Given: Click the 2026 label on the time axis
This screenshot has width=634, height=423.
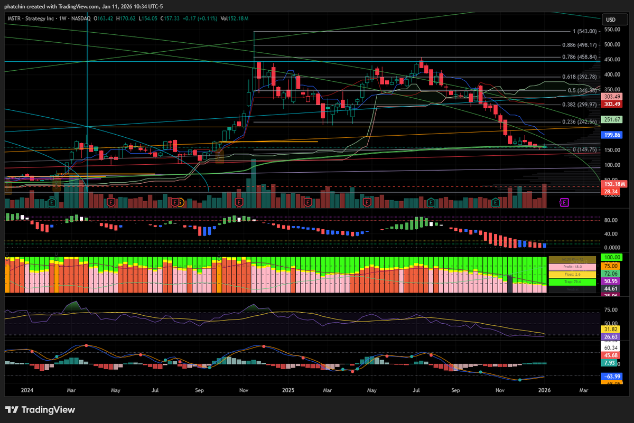Looking at the screenshot, I should (545, 390).
